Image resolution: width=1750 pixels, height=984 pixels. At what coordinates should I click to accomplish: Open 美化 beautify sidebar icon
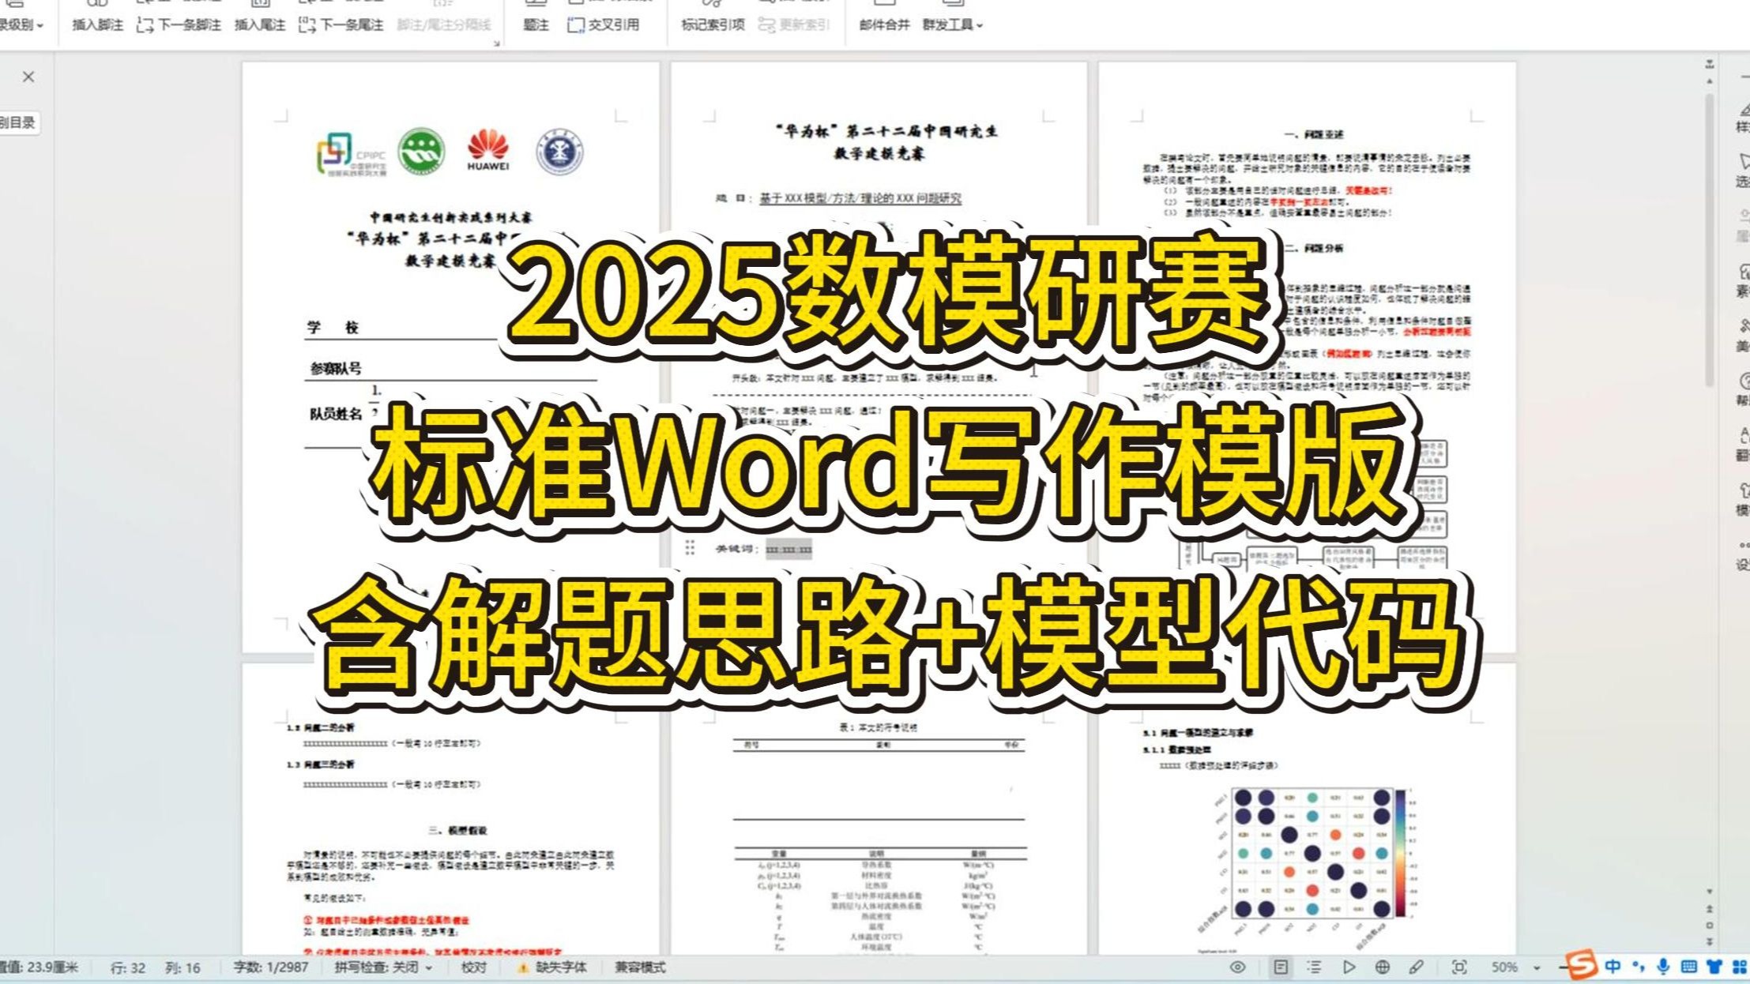pos(1743,336)
